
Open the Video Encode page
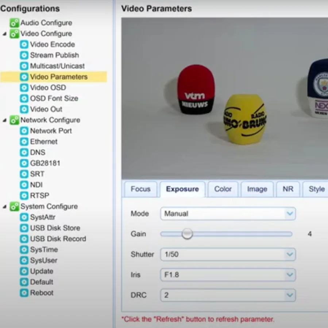tap(53, 45)
